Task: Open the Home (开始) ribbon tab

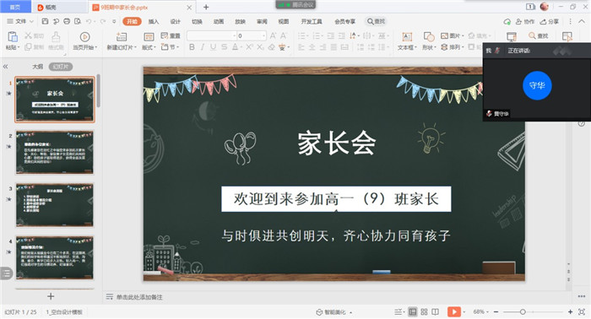Action: click(132, 21)
